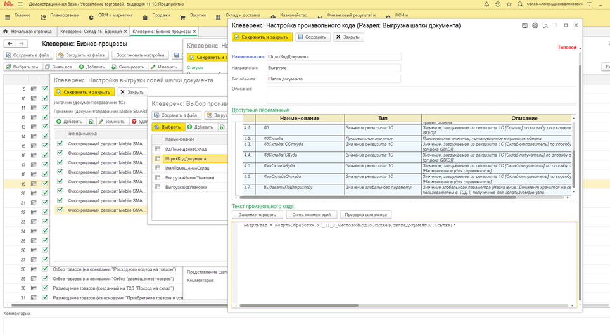Open the three-dot more menu in dialog header
Image resolution: width=610 pixels, height=334 pixels.
coord(556,25)
